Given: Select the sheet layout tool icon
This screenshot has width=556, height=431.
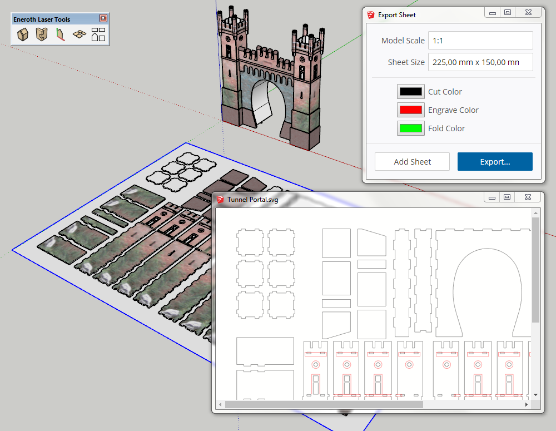Looking at the screenshot, I should click(x=97, y=34).
